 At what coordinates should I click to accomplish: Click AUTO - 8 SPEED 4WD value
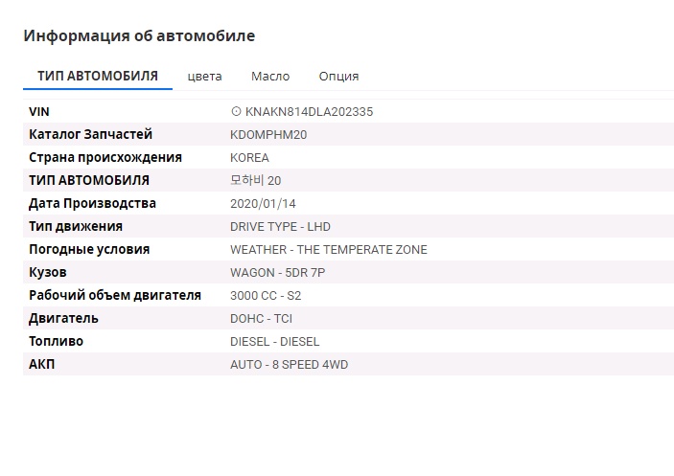(x=290, y=364)
